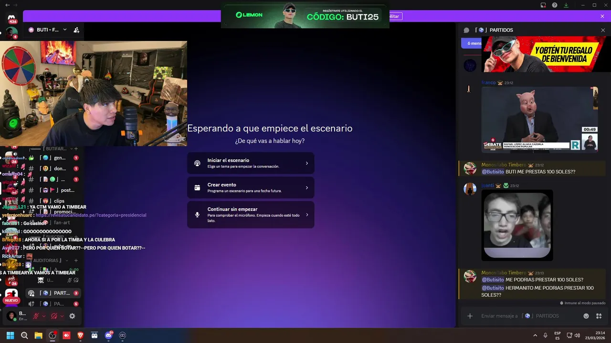Click the ESP language indicator
611x343 pixels.
pos(558,335)
